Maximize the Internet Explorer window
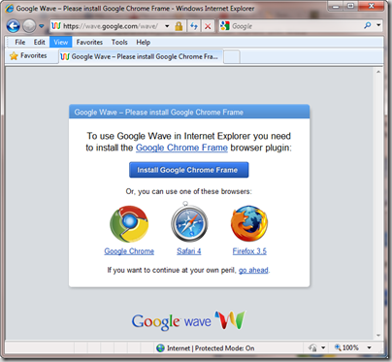 point(351,6)
